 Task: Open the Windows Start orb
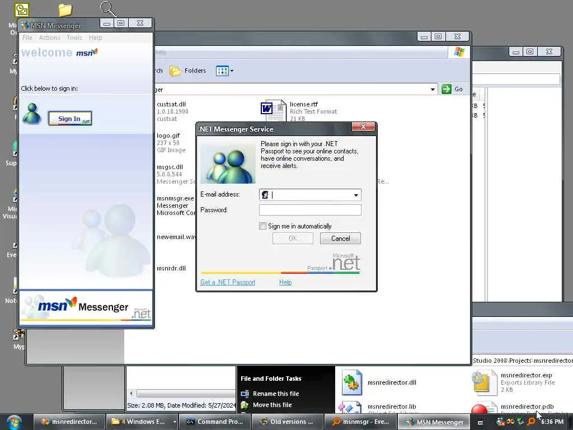[14, 422]
